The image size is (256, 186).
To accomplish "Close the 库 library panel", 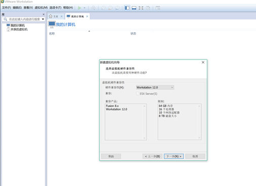I will coord(44,15).
